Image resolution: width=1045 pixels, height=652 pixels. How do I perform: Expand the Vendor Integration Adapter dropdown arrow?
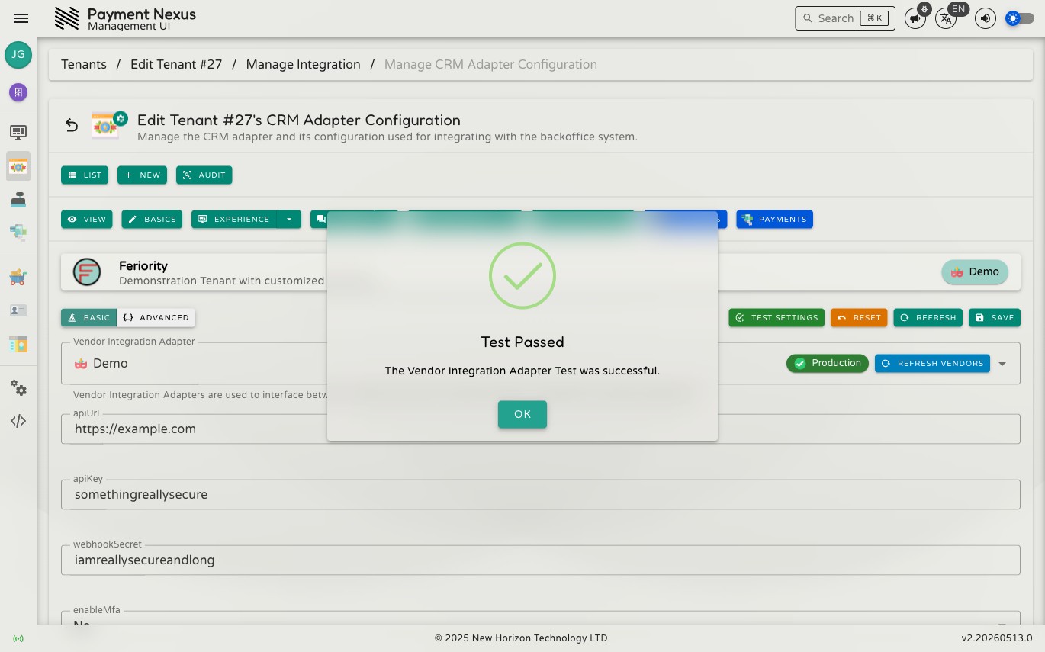[1003, 364]
